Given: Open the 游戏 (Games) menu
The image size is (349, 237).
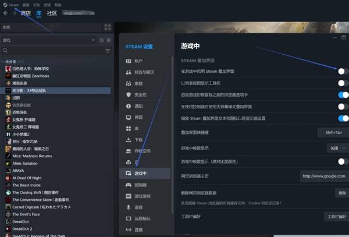Looking at the screenshot, I should pos(47,5).
